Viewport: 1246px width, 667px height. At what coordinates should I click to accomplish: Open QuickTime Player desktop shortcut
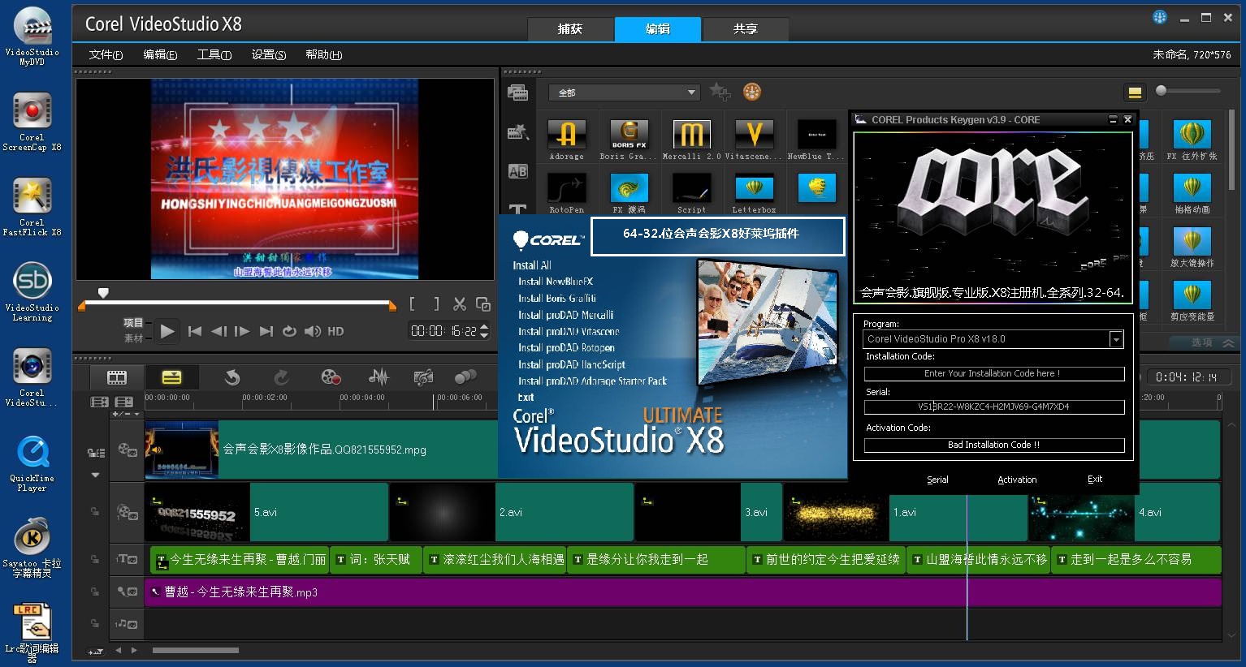tap(32, 463)
